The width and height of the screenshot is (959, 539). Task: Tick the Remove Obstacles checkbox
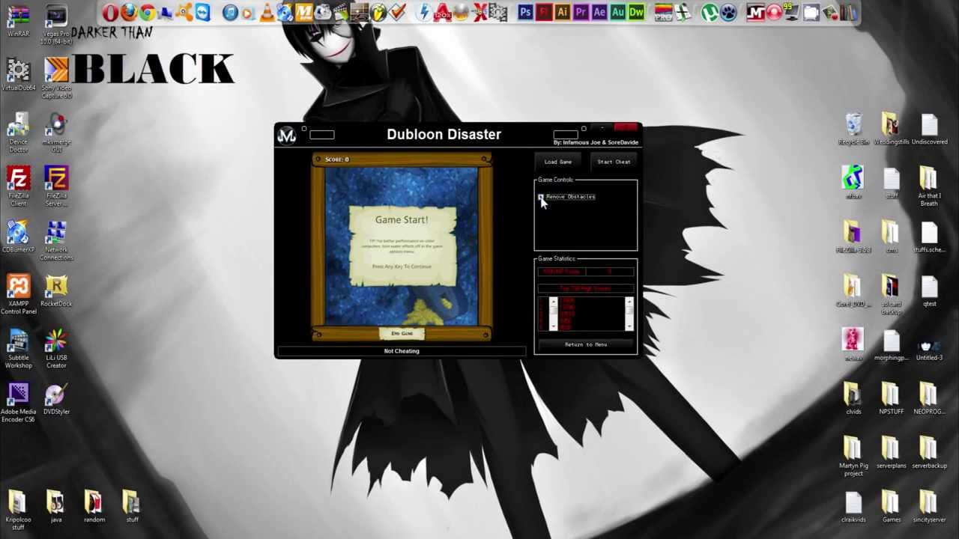click(x=540, y=197)
